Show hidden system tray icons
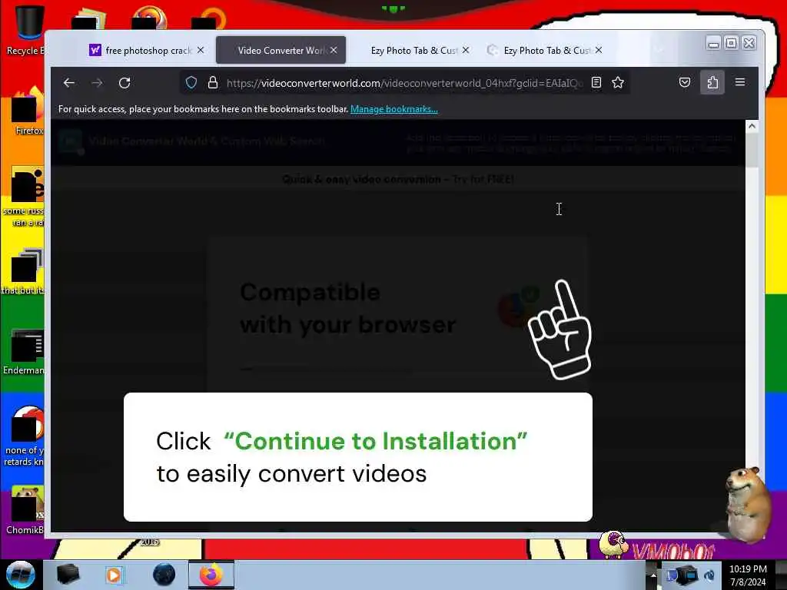 pos(653,575)
